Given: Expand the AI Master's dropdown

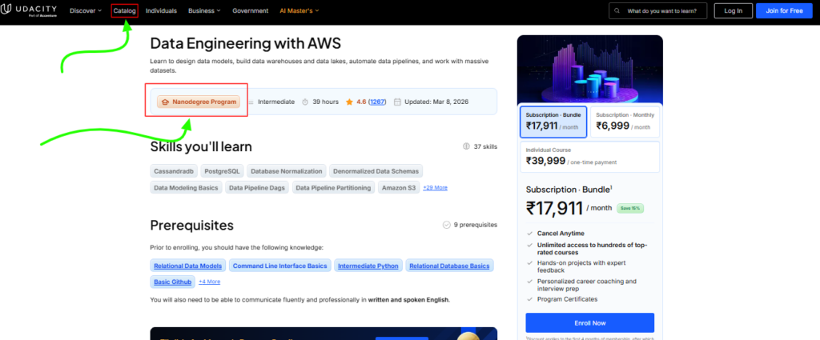Looking at the screenshot, I should tap(299, 11).
